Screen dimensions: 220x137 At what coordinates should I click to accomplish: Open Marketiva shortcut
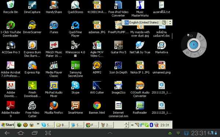click(161, 47)
